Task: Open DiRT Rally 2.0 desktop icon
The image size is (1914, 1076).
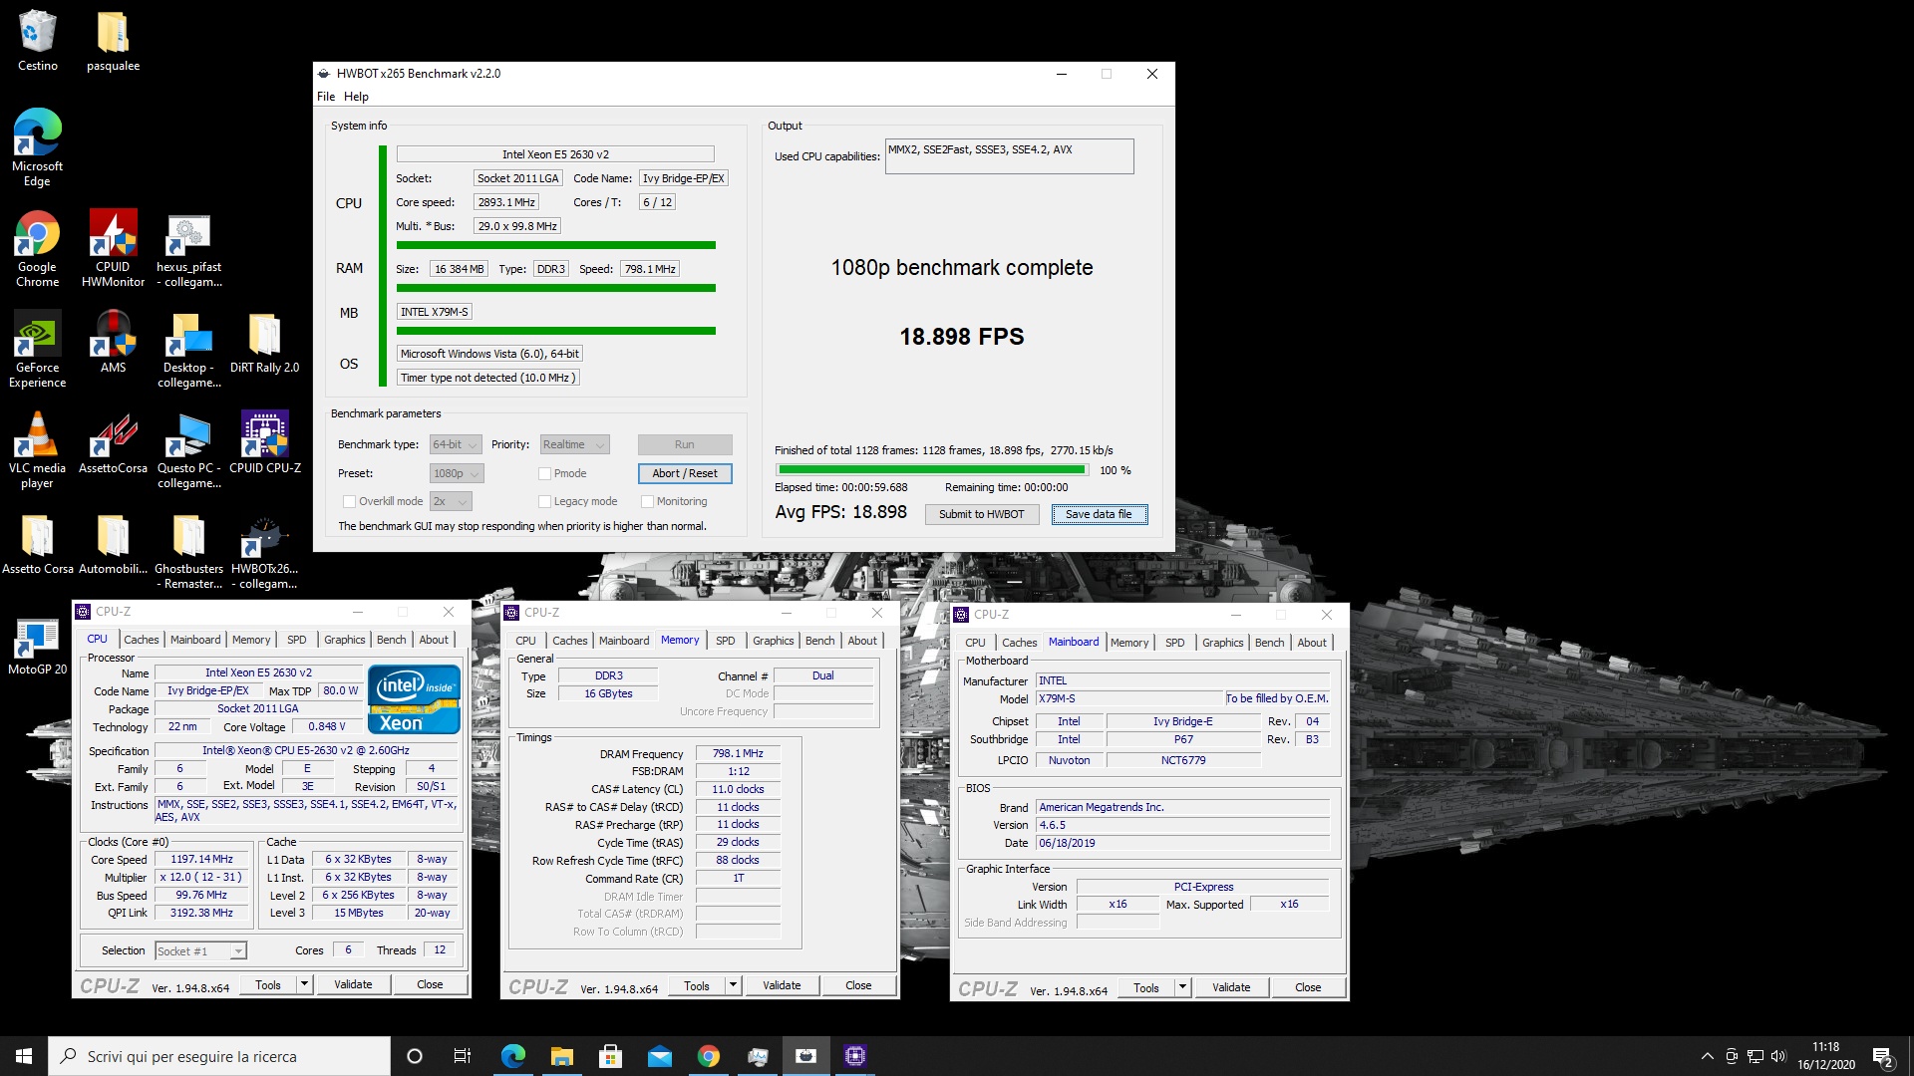Action: click(264, 342)
